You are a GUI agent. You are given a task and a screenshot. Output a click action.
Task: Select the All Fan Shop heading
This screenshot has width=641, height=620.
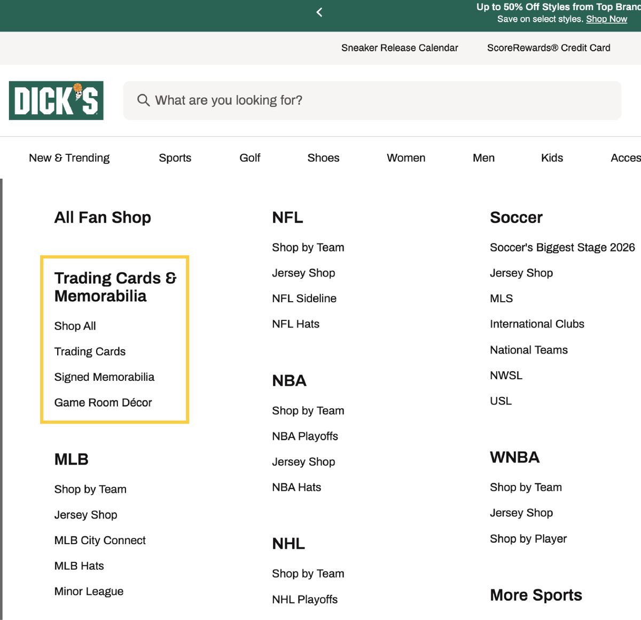(x=103, y=217)
